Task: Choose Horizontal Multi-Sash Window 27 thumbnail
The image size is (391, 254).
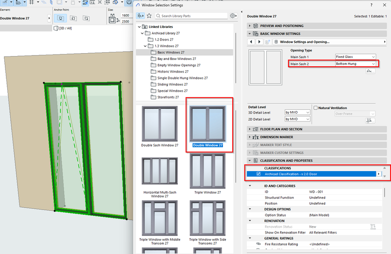Action: (160, 171)
